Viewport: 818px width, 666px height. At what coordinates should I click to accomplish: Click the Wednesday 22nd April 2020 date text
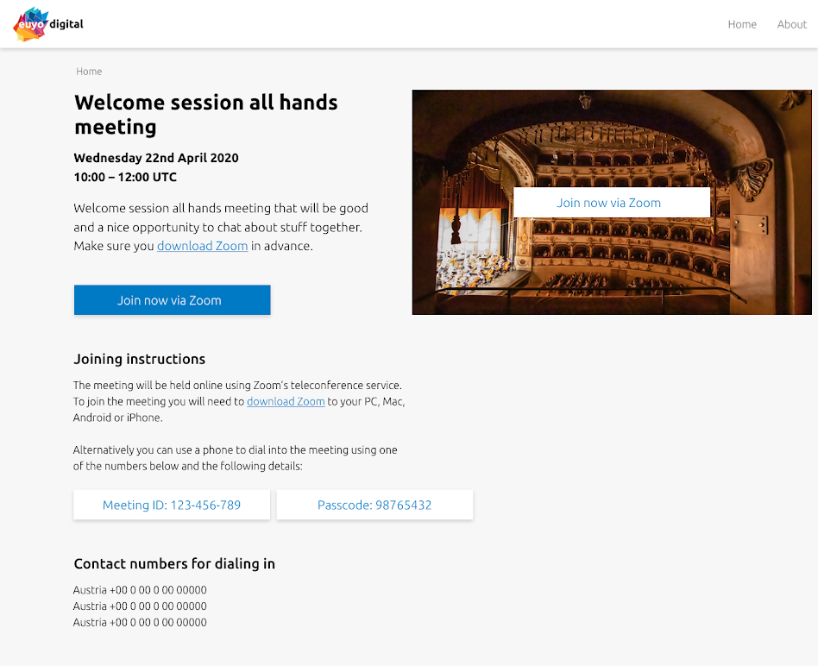click(x=156, y=158)
